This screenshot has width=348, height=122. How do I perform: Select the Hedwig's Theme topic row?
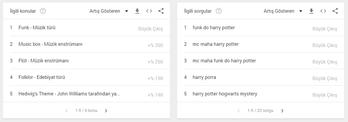[x=86, y=94]
